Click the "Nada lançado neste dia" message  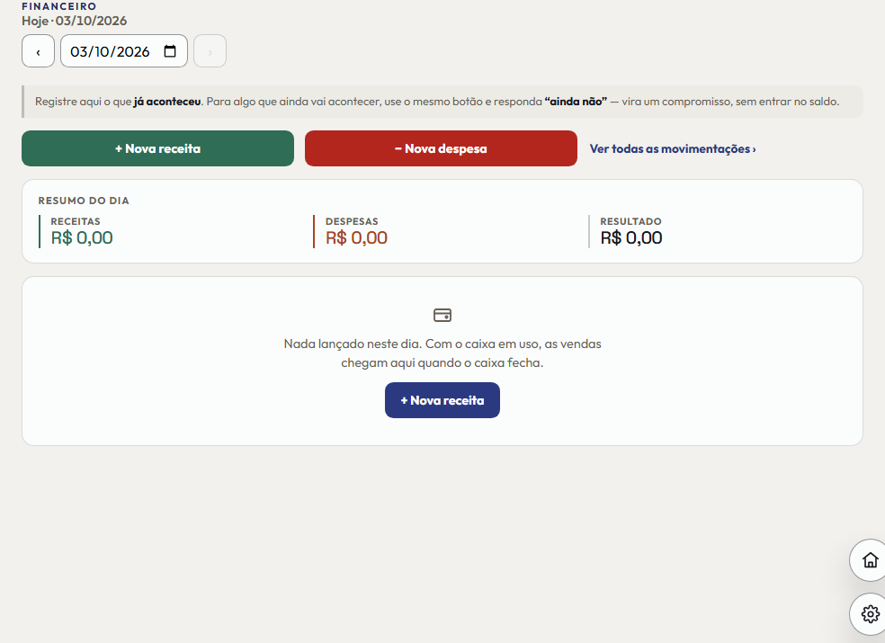[x=442, y=353]
